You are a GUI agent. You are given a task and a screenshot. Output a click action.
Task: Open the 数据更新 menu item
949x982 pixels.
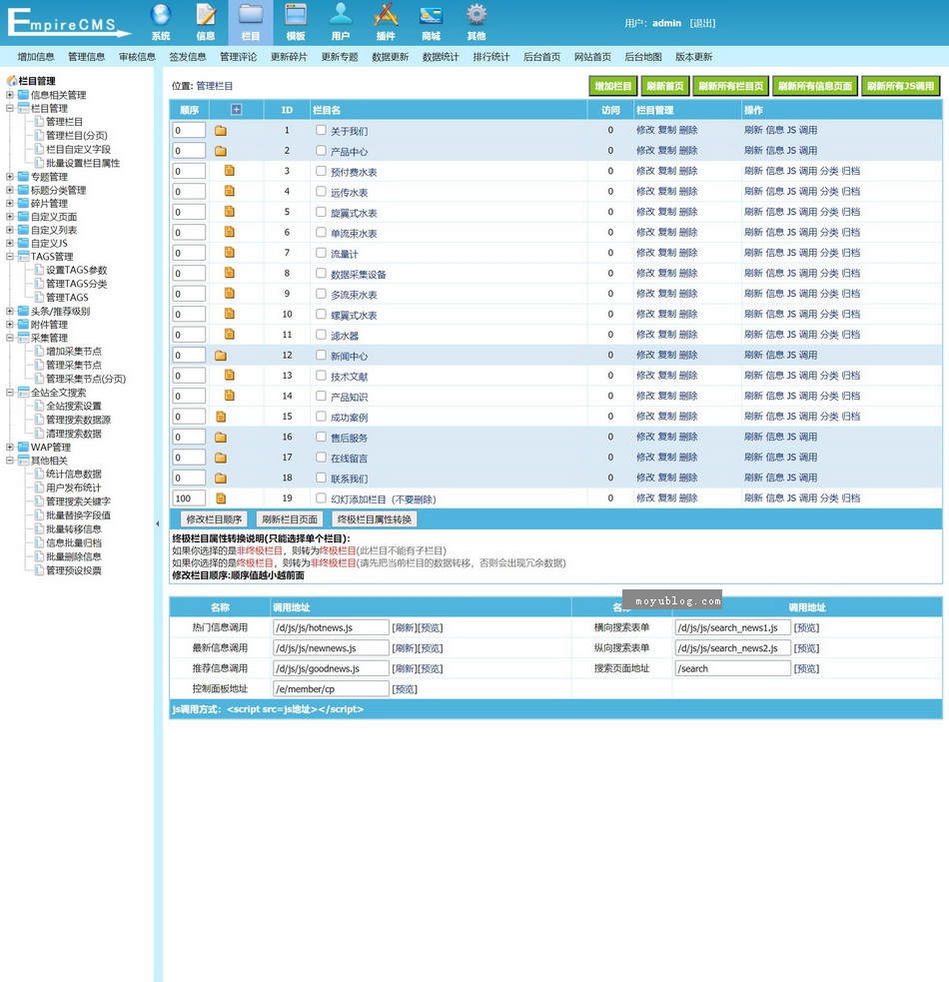(x=391, y=57)
